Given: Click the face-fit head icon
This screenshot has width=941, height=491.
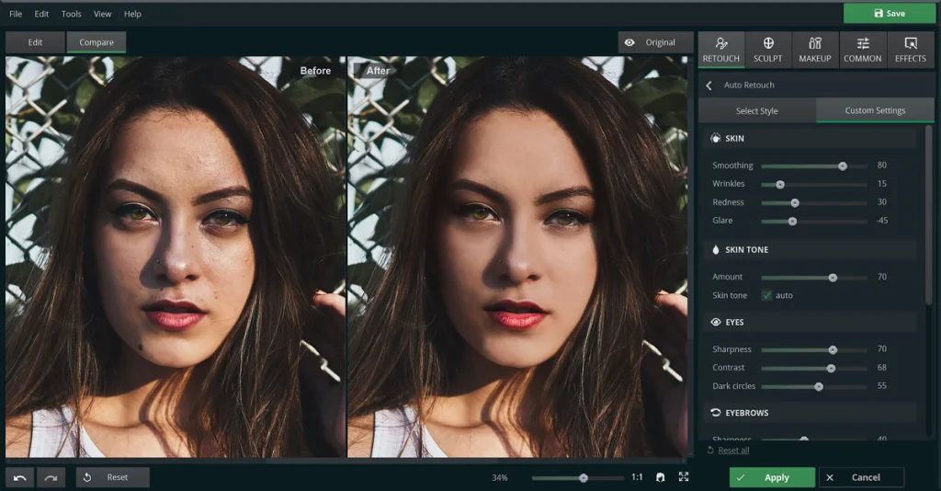Looking at the screenshot, I should coord(660,477).
